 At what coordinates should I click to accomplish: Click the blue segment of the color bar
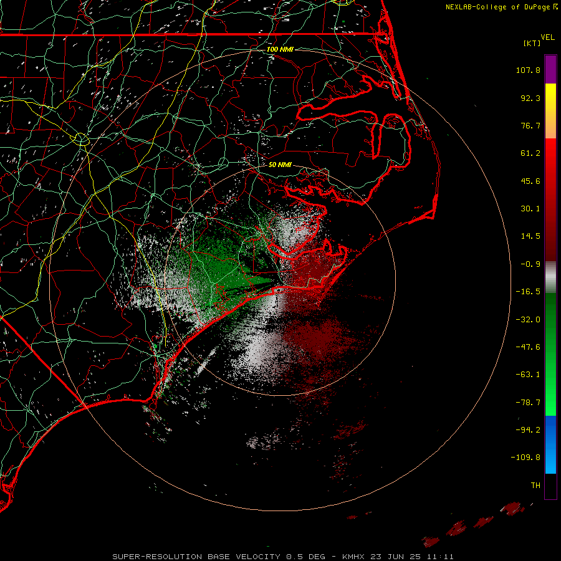tap(550, 444)
